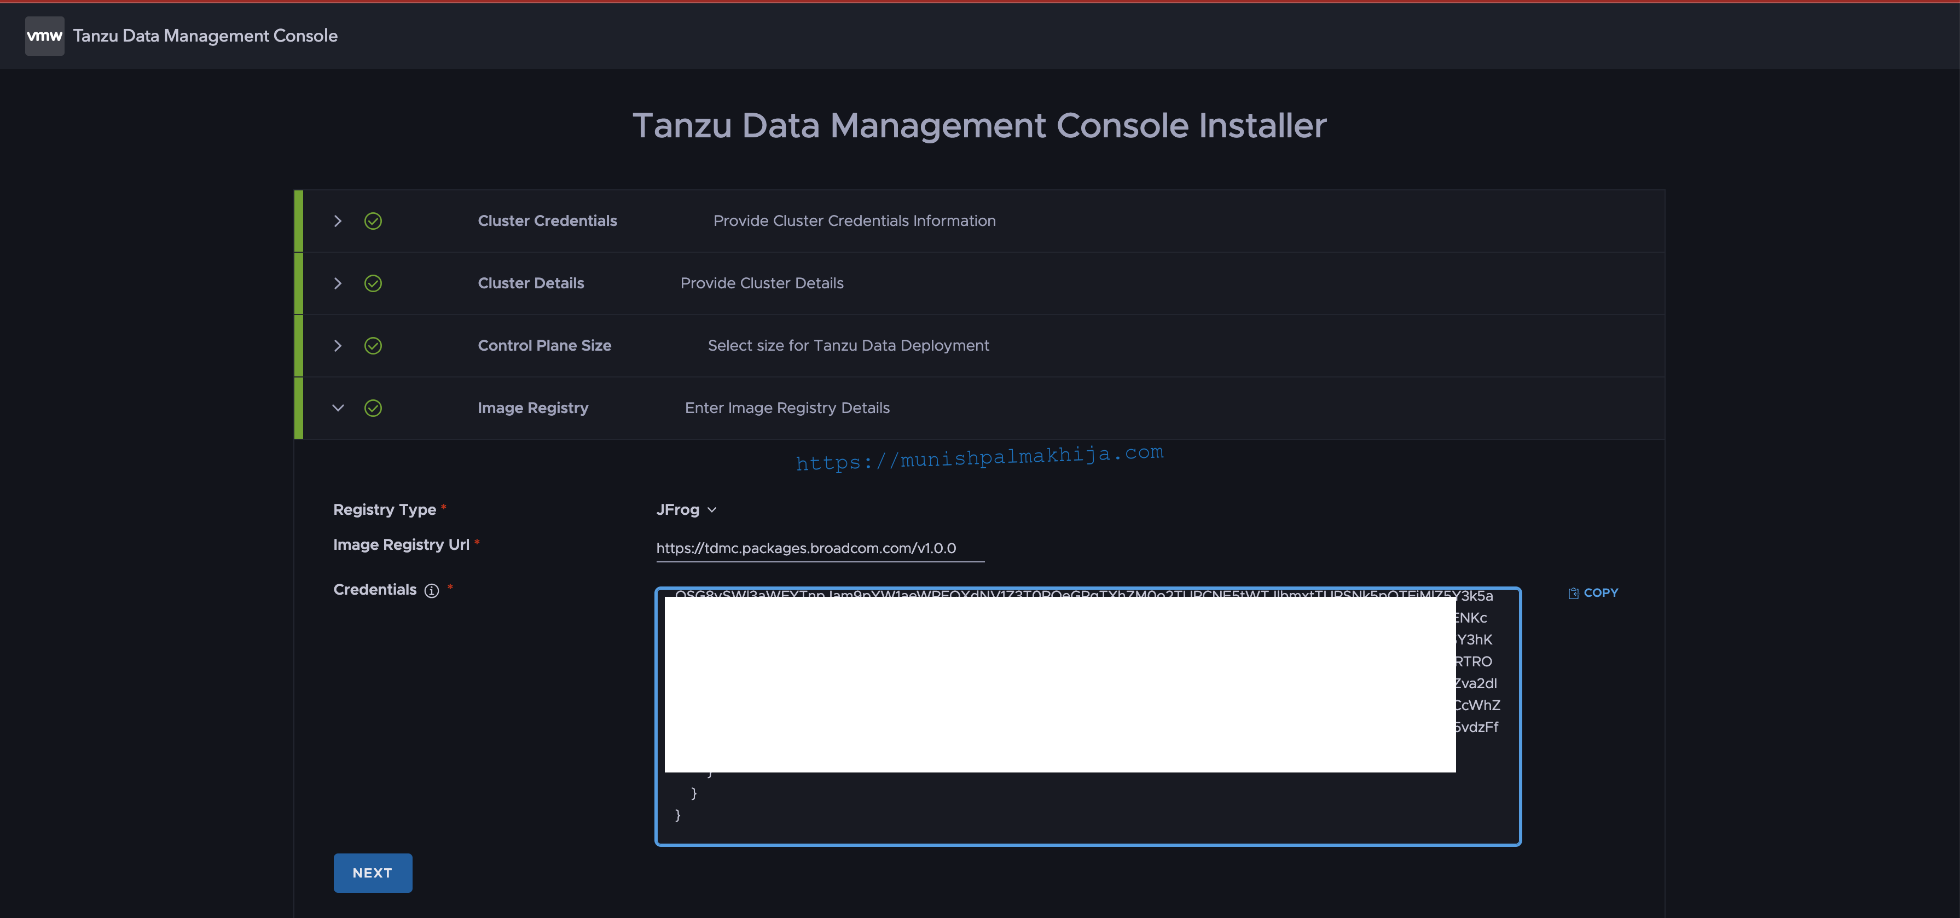
Task: Collapse the Image Registry step chevron
Action: pyautogui.click(x=338, y=409)
